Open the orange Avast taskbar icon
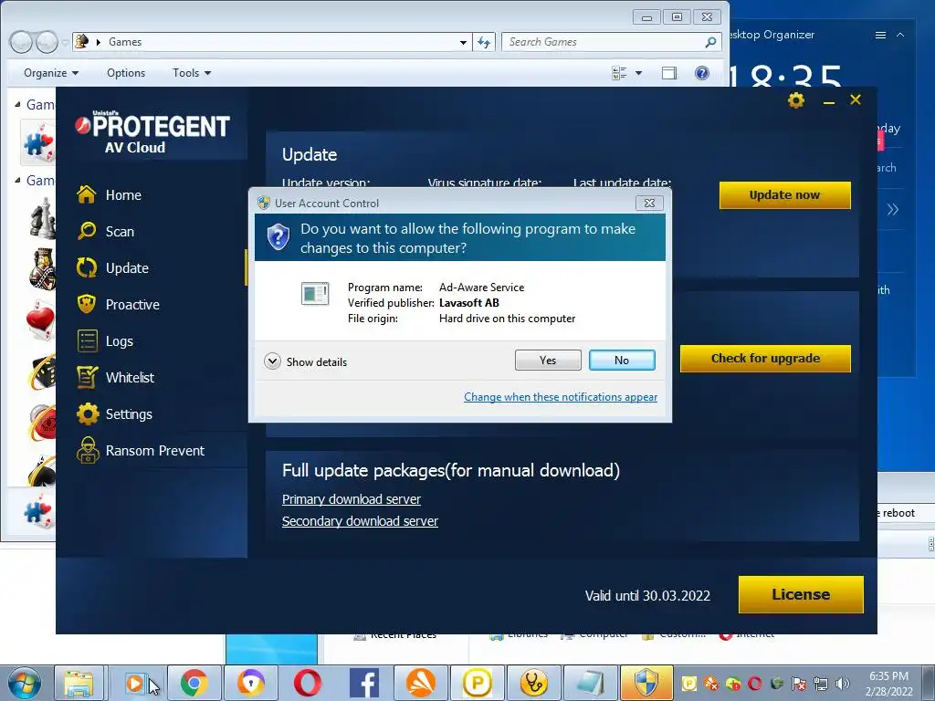Image resolution: width=935 pixels, height=701 pixels. 420,683
